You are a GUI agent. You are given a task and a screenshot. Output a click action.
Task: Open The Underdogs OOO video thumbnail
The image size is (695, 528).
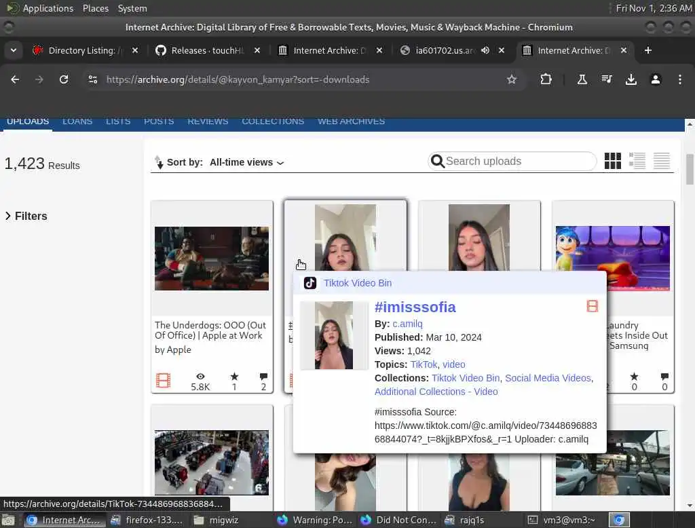[x=212, y=259]
